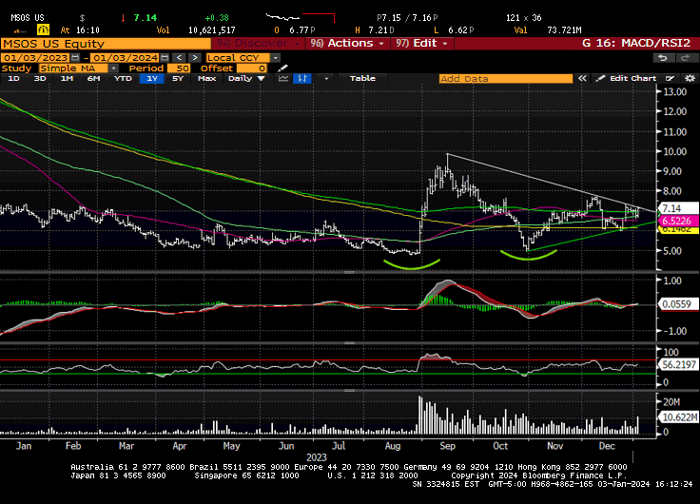700x504 pixels.
Task: Click the Aug month label on time axis
Action: pos(393,446)
